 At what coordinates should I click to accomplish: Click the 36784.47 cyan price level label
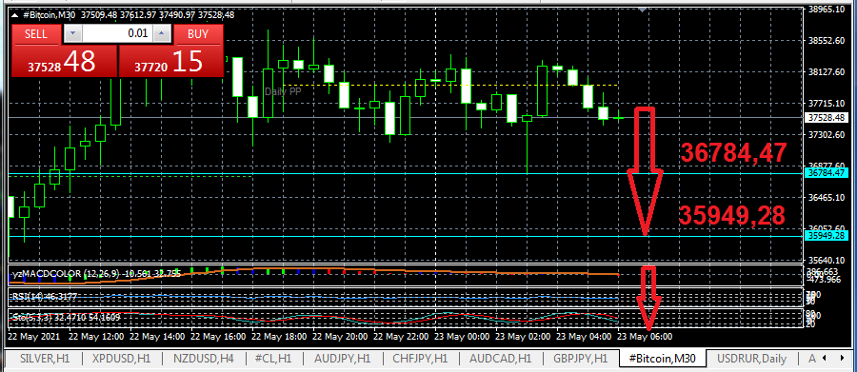click(x=826, y=173)
